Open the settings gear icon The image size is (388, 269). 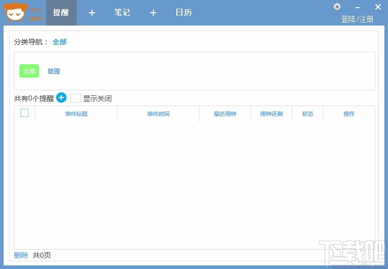[x=337, y=7]
